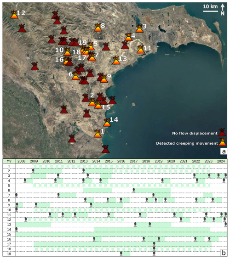The image size is (230, 259).
Task: Click the green bar of row 15
Action: [x=121, y=234]
